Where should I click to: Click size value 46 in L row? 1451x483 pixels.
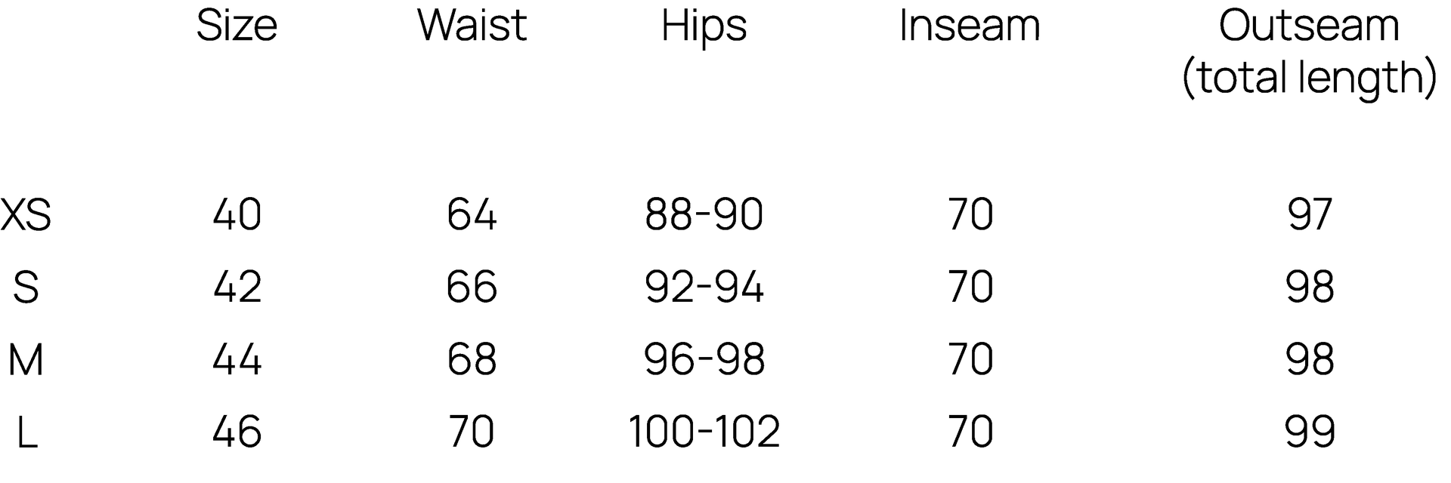(237, 432)
